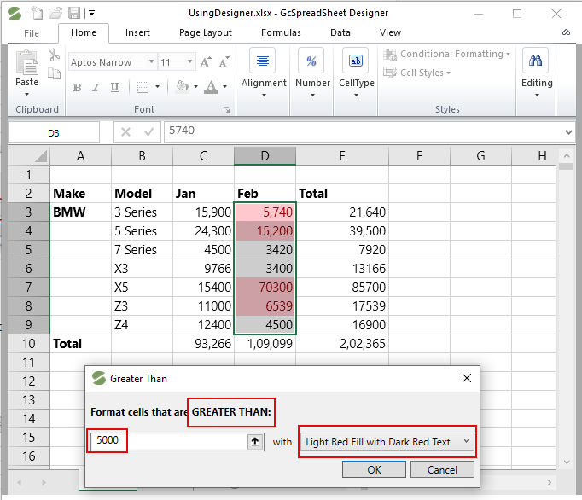Click the horizontal scroll right arrow

pyautogui.click(x=549, y=482)
